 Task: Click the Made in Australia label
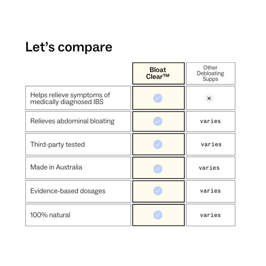click(56, 167)
